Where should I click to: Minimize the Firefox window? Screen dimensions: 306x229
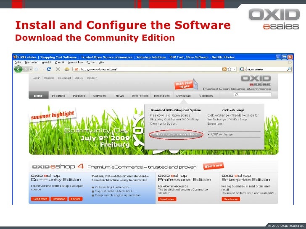(x=279, y=57)
